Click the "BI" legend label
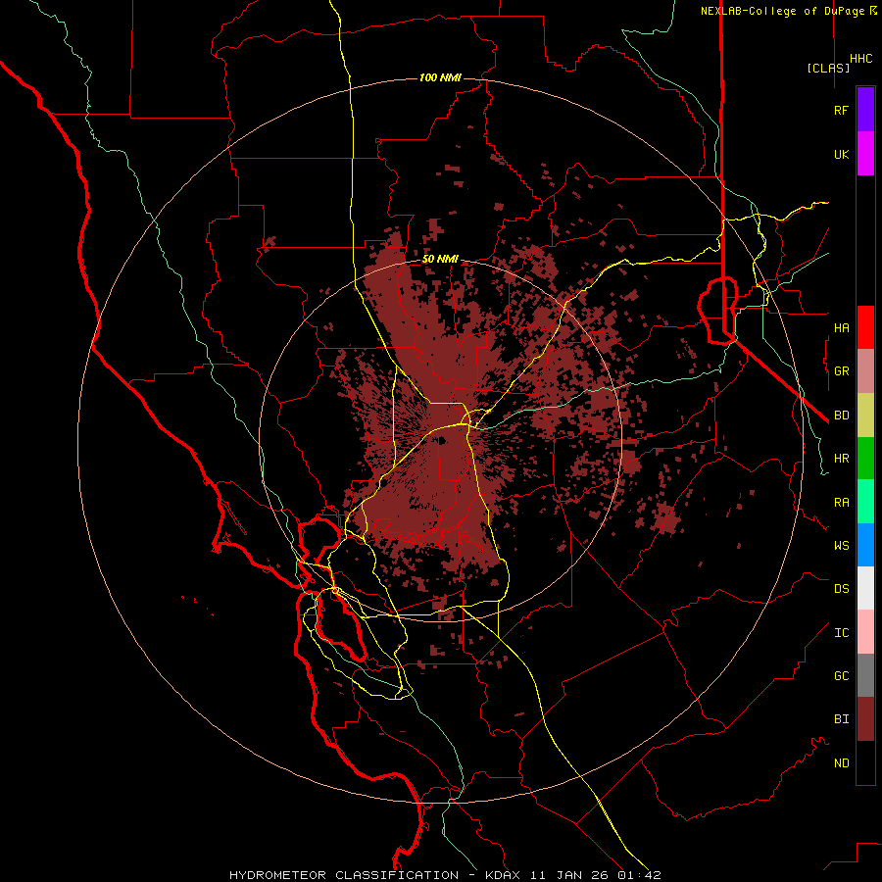This screenshot has height=882, width=882. click(841, 719)
